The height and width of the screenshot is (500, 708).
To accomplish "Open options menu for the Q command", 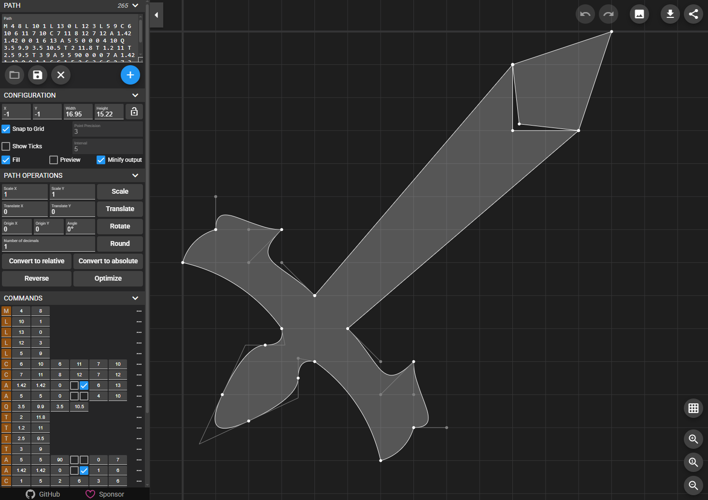I will pos(139,406).
